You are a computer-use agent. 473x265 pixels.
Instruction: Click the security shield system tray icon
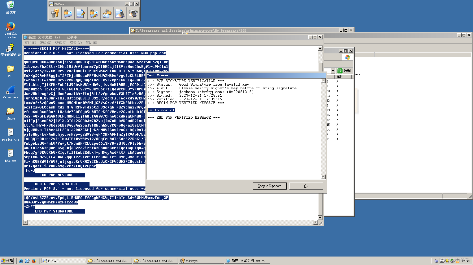(x=447, y=261)
